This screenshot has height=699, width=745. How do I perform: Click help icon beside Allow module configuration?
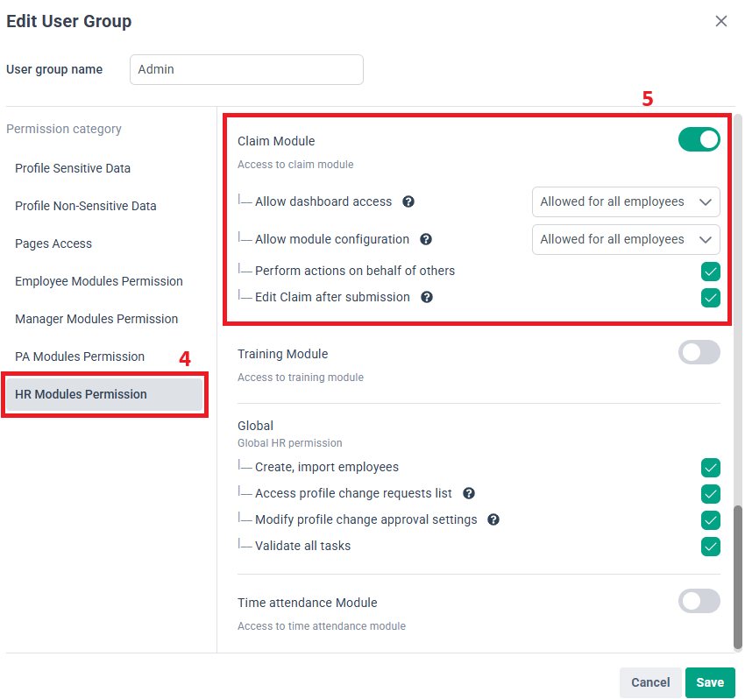click(426, 239)
